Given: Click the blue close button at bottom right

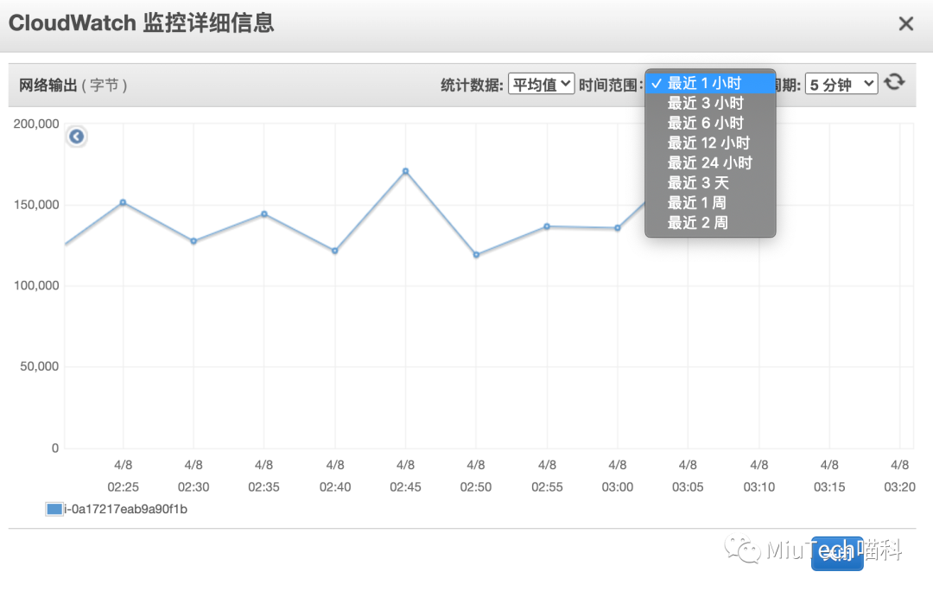Looking at the screenshot, I should pos(837,554).
